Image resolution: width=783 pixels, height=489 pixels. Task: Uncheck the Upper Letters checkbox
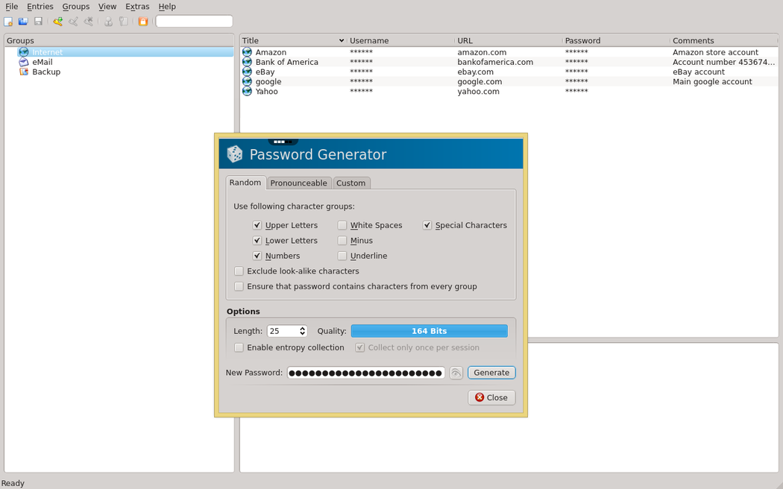(x=257, y=225)
